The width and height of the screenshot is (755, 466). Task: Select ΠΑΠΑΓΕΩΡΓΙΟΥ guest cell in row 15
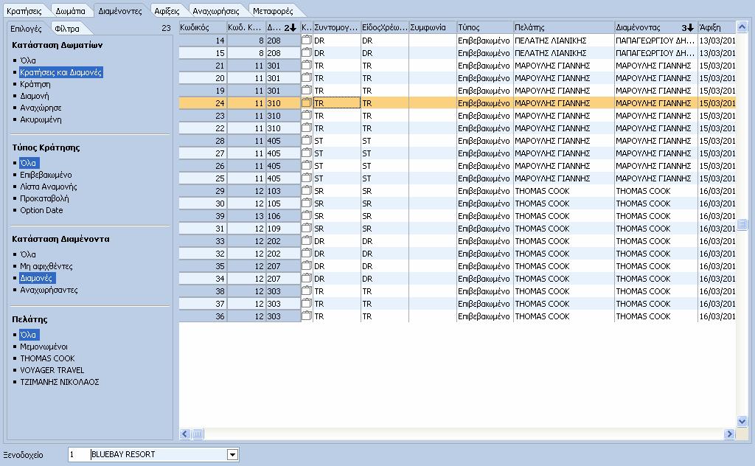(x=655, y=53)
